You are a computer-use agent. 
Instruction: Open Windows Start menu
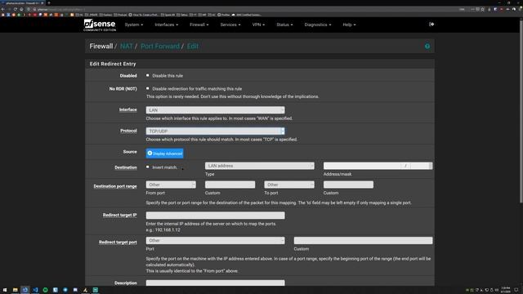coord(5,290)
